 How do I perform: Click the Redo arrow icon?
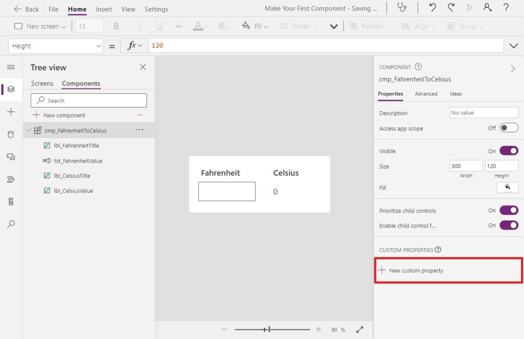pyautogui.click(x=451, y=7)
